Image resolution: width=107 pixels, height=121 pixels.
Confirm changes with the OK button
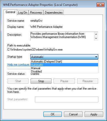(x=53, y=114)
